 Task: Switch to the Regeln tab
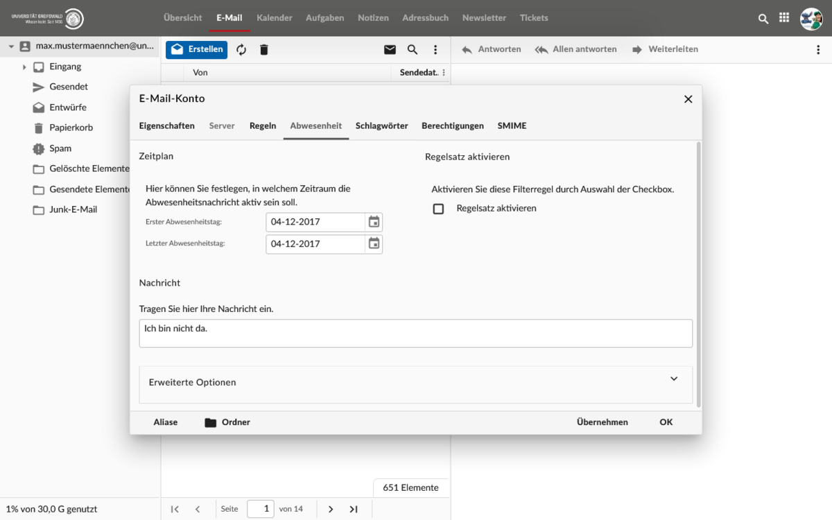pos(263,125)
